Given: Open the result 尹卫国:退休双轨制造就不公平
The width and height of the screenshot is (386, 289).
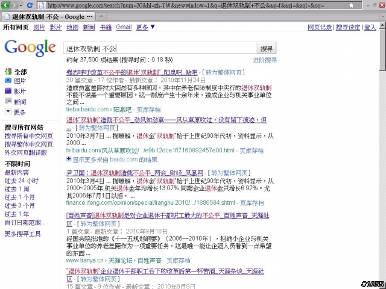Looking at the screenshot, I should click(134, 173).
